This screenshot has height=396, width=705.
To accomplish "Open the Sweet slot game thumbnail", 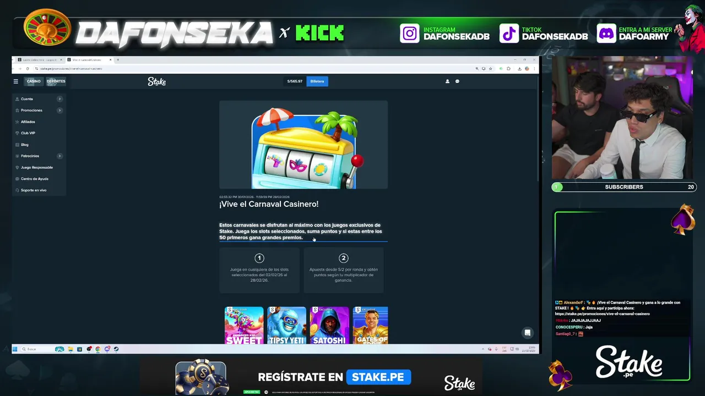I will point(244,325).
